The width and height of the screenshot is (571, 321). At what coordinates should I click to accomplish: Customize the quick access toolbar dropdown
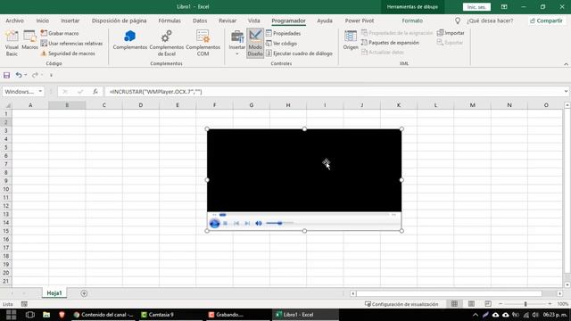pyautogui.click(x=51, y=75)
